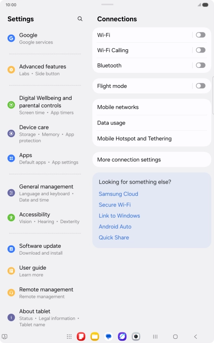Enable the Wi-Fi toggle
Image resolution: width=214 pixels, height=343 pixels.
point(201,35)
